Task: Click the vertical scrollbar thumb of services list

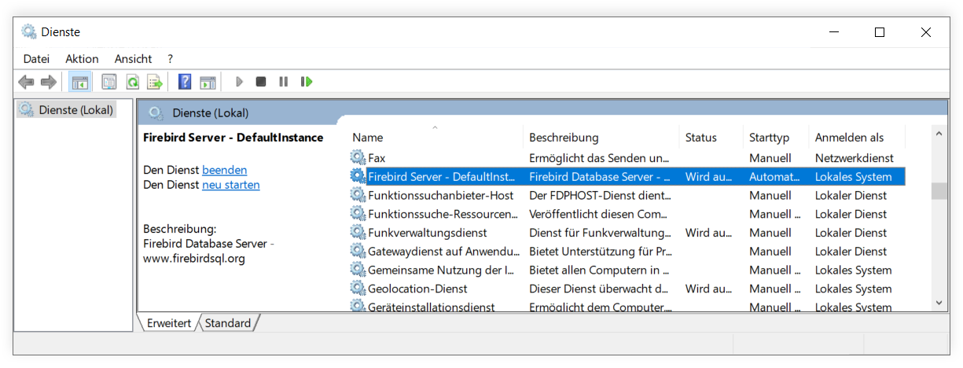Action: click(939, 192)
